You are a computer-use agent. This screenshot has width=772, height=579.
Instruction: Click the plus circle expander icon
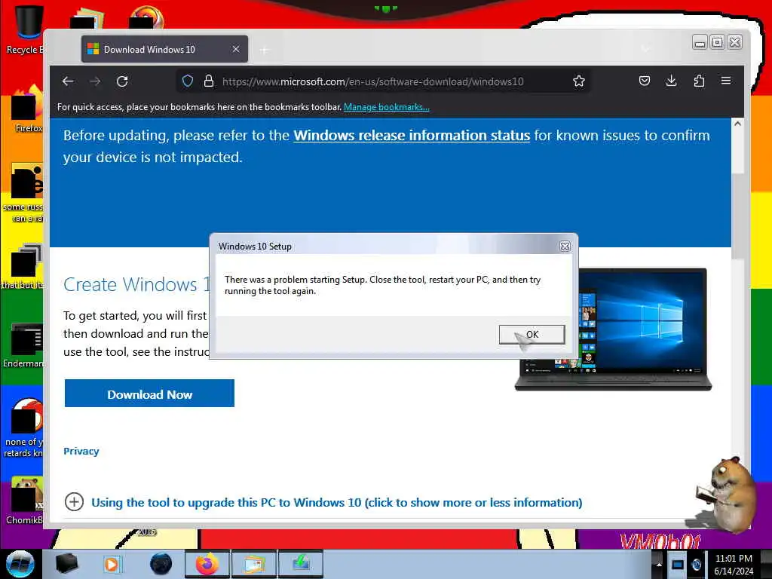coord(74,501)
